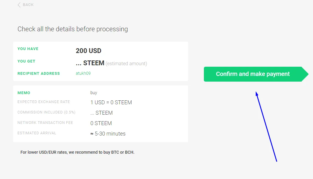The height and width of the screenshot is (179, 313).
Task: Click the COMMISSION INCLUDED (0.5%) label
Action: 46,112
